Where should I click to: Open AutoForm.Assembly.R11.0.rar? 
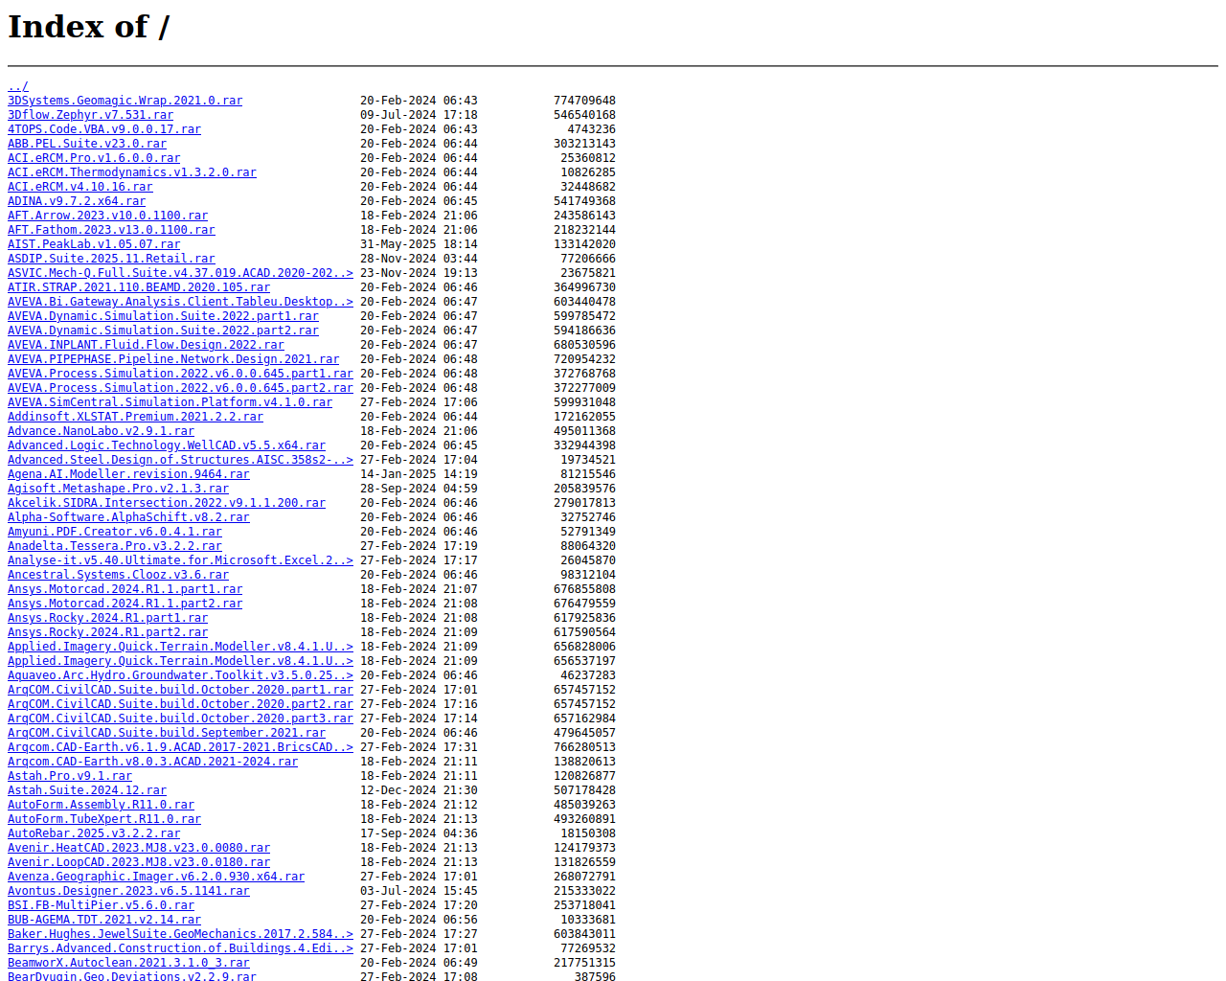click(x=101, y=805)
